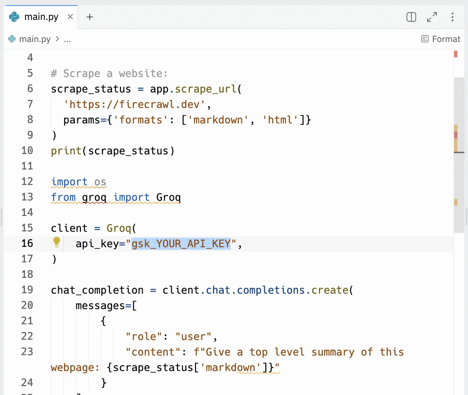Image resolution: width=468 pixels, height=395 pixels.
Task: Click main.py in the breadcrumb
Action: [35, 39]
